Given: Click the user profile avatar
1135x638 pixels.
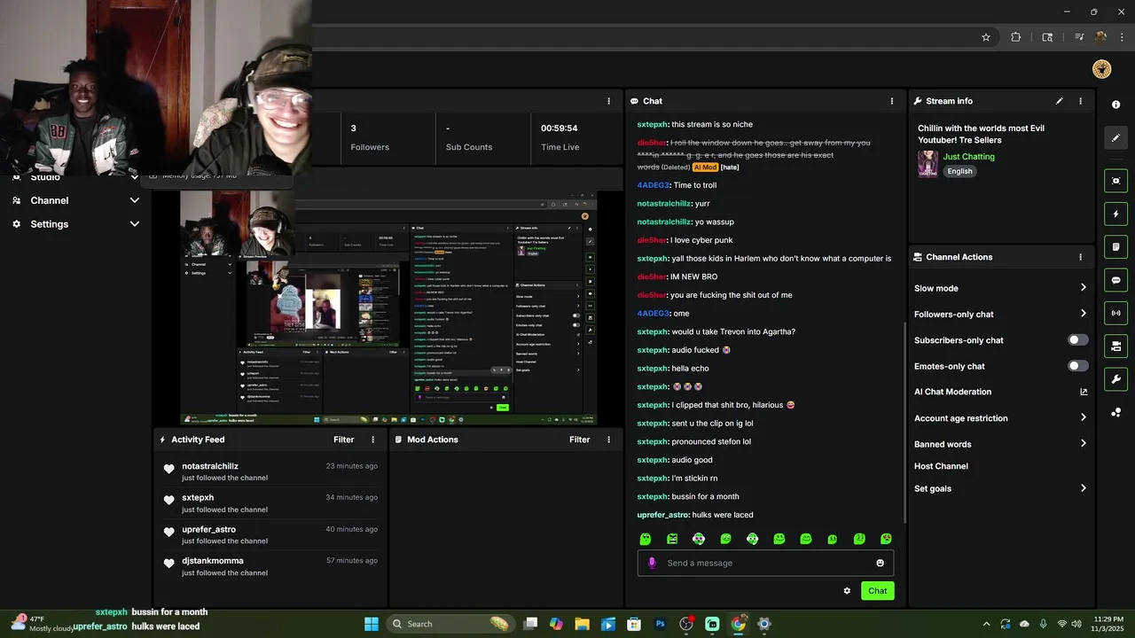Looking at the screenshot, I should (x=1102, y=69).
